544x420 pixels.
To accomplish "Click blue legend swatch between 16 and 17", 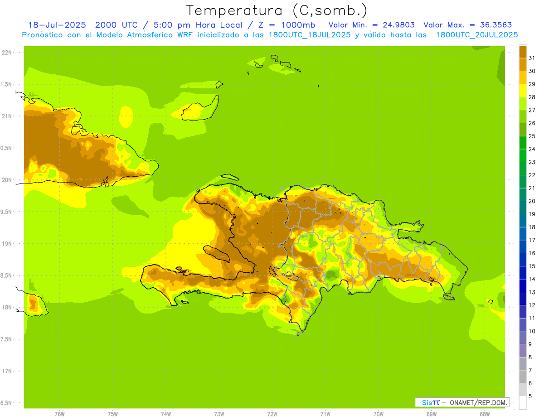I will (x=523, y=246).
